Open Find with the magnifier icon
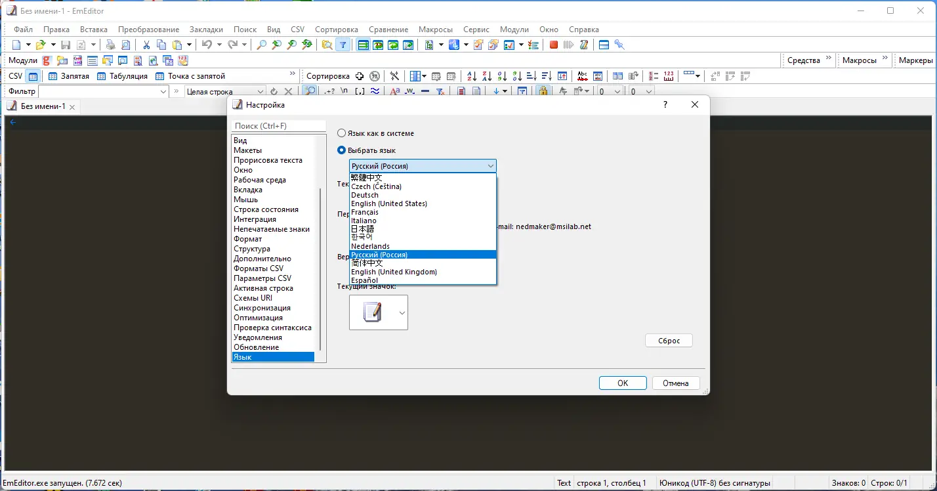 pos(261,45)
